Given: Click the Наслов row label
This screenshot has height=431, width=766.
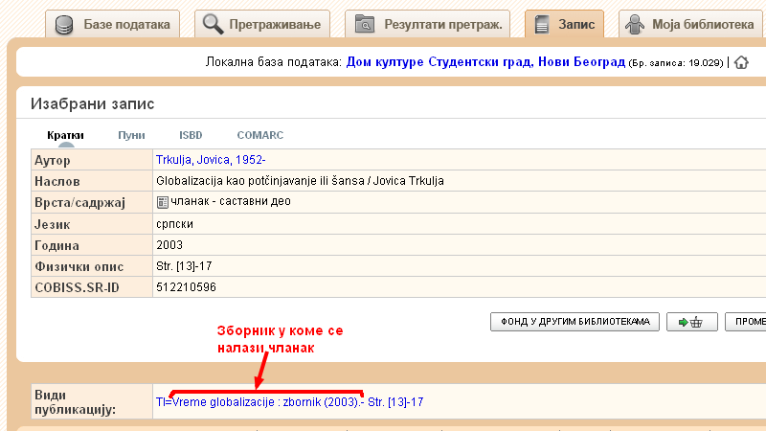Looking at the screenshot, I should [x=57, y=181].
